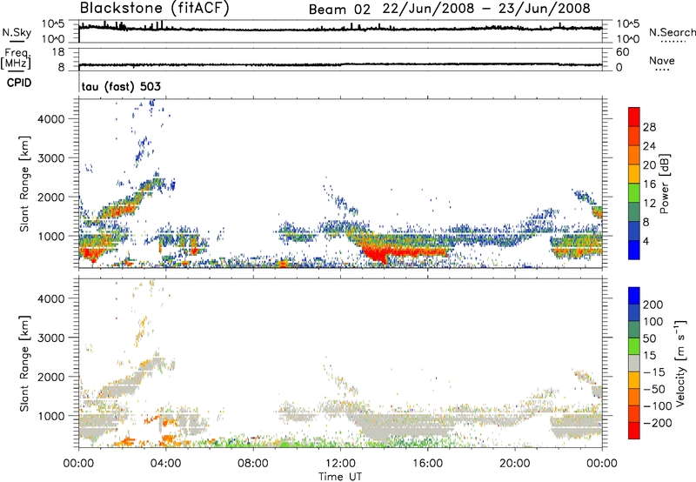Click the 'Time UT' axis title
The width and height of the screenshot is (696, 482).
340,477
